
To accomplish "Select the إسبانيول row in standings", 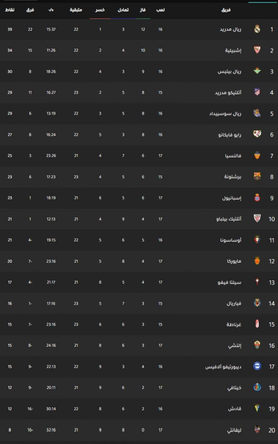I will [139, 198].
